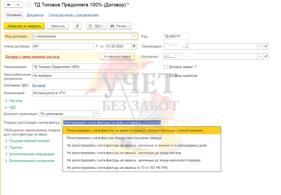The width and height of the screenshot is (281, 195).
Task: Switch to the Основное tab
Action: tap(14, 15)
